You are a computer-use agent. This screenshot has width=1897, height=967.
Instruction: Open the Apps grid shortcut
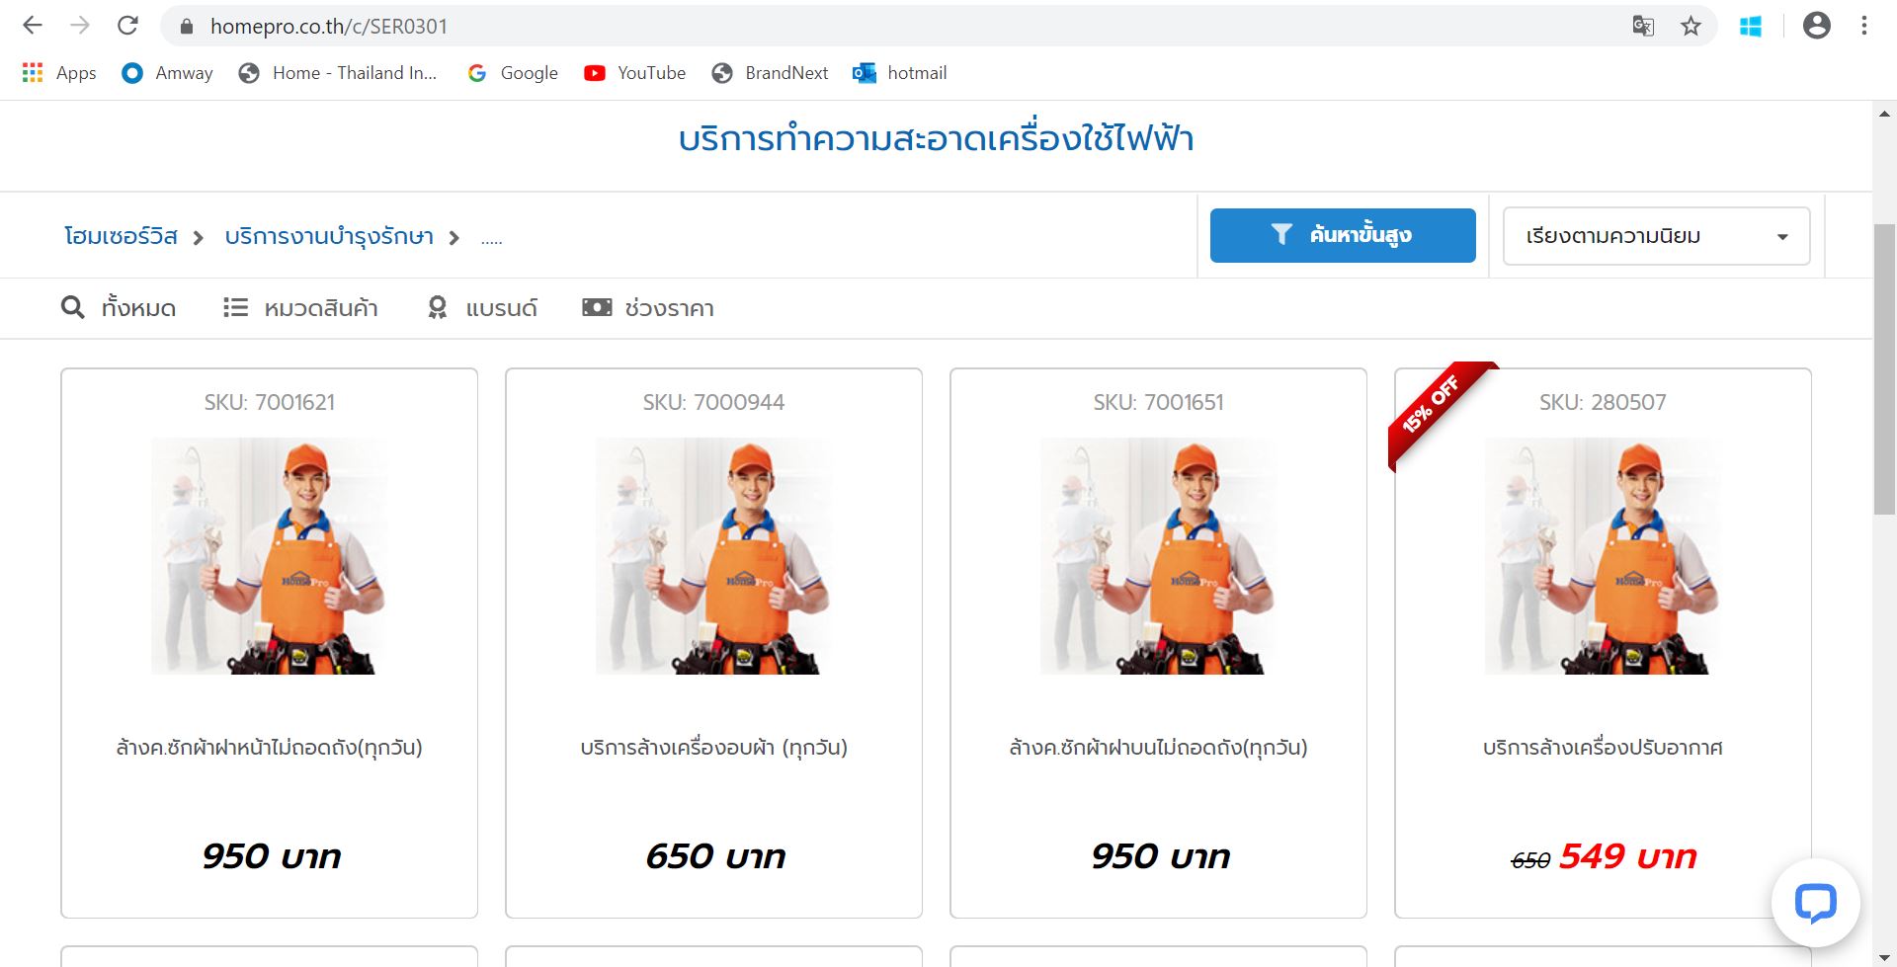pyautogui.click(x=59, y=73)
